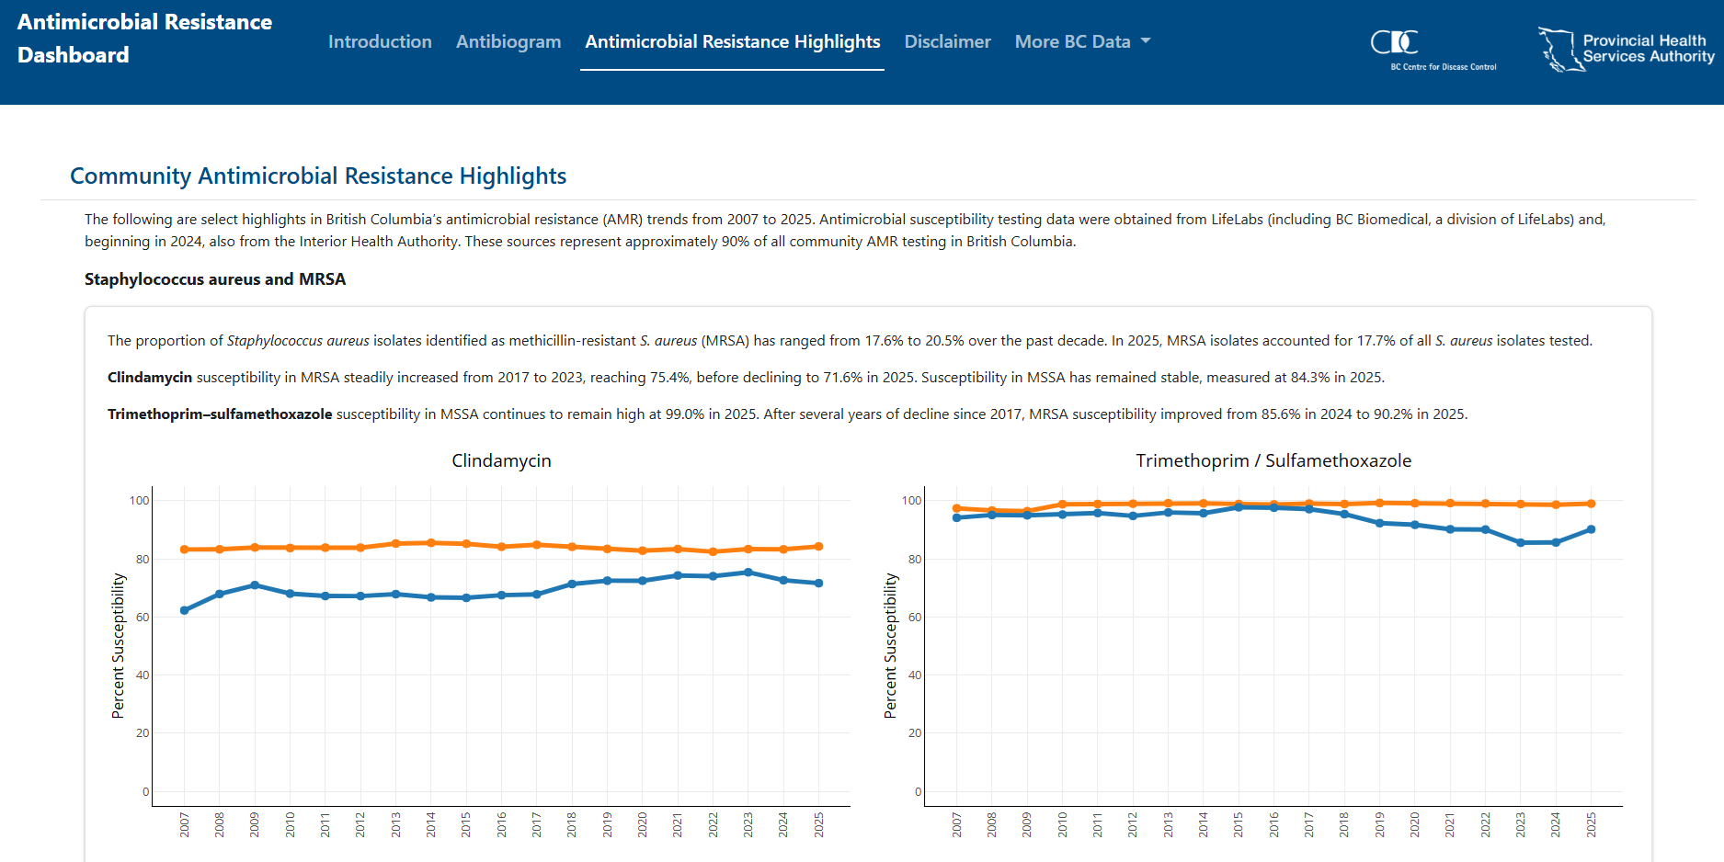The height and width of the screenshot is (862, 1724).
Task: Click the Clindamycin chart title
Action: (501, 460)
